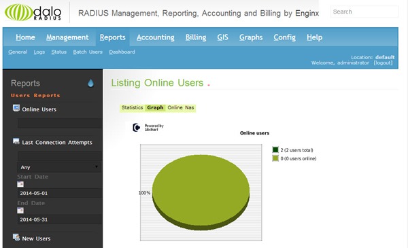Open the Config menu
The width and height of the screenshot is (408, 248).
(x=284, y=37)
